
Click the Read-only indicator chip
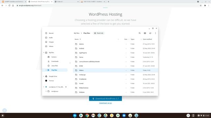99,33
